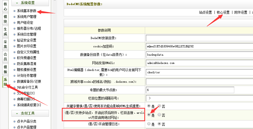This screenshot has width=253, height=129.
Task: Switch to the 生成 vertical tab
Action: click(x=5, y=32)
